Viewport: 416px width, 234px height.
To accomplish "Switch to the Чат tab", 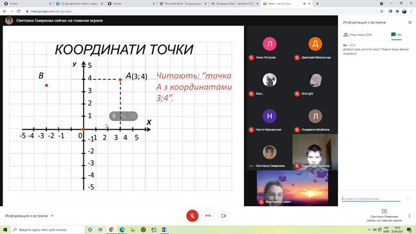I will pos(397,35).
